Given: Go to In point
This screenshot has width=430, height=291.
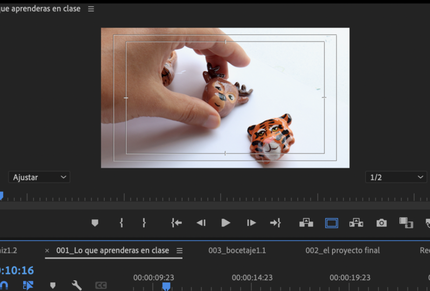Looking at the screenshot, I should [x=177, y=223].
